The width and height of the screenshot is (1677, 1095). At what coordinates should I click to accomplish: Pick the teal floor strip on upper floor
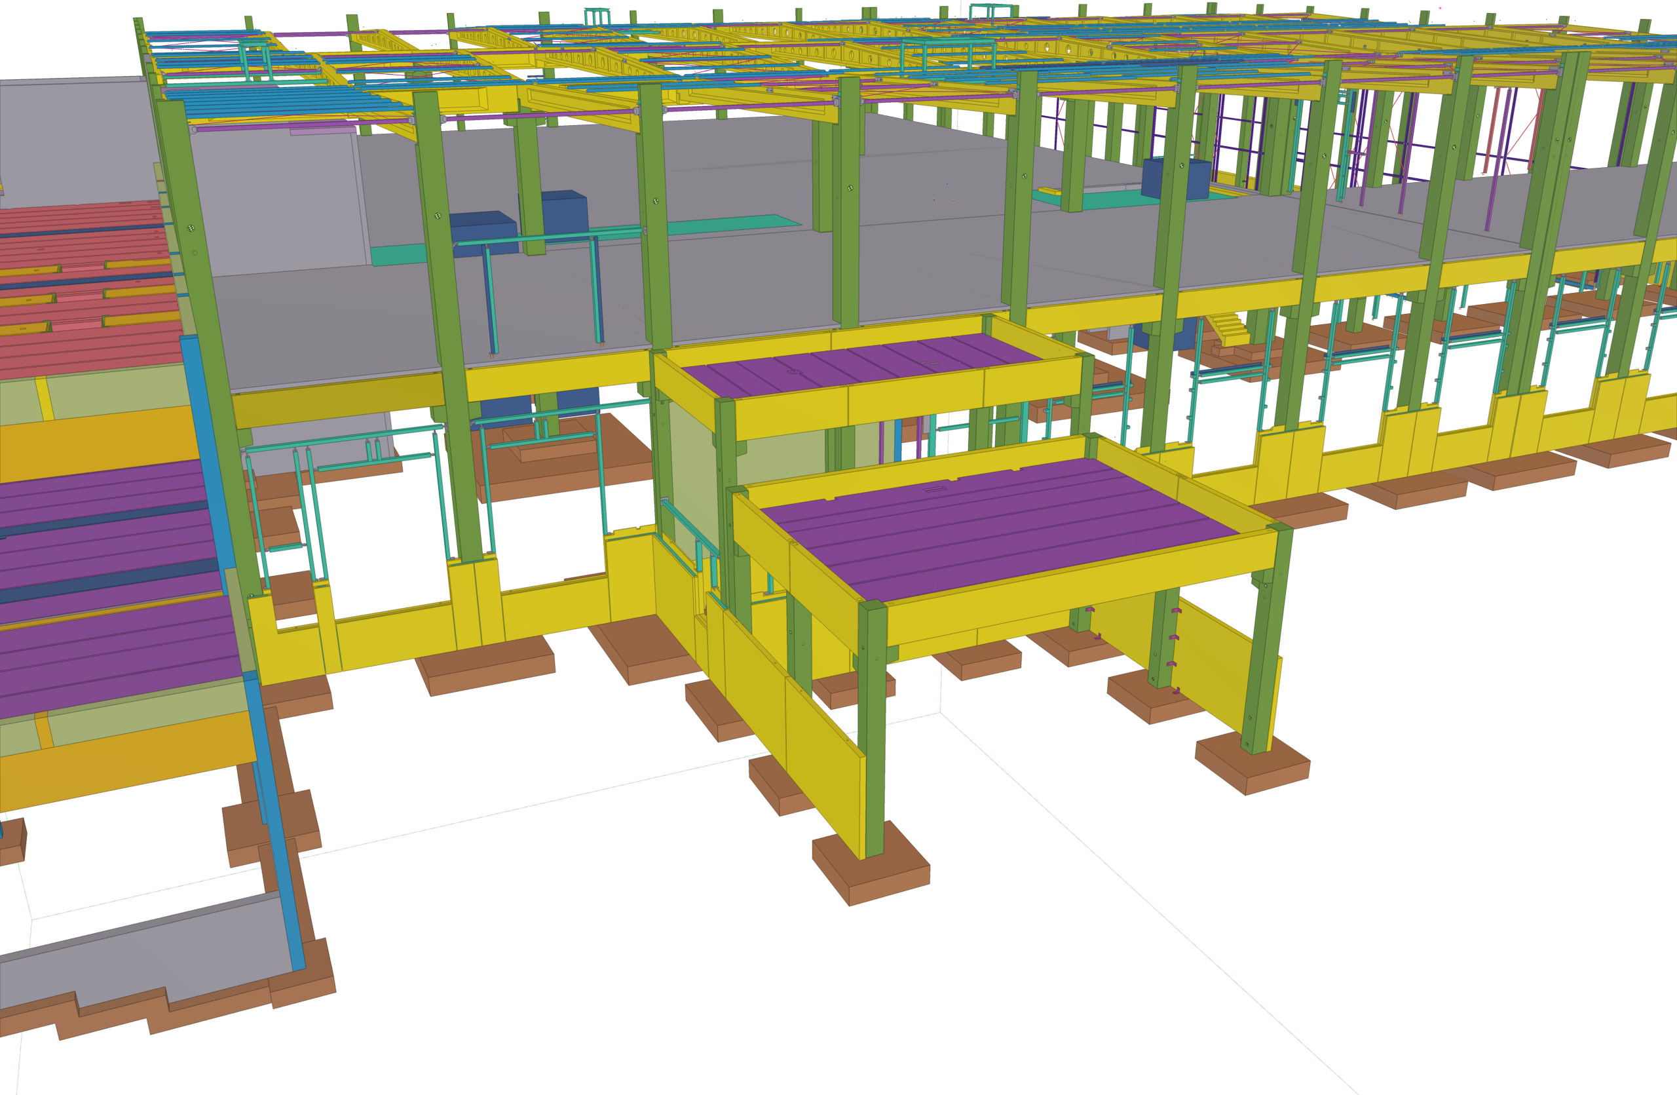pyautogui.click(x=585, y=240)
